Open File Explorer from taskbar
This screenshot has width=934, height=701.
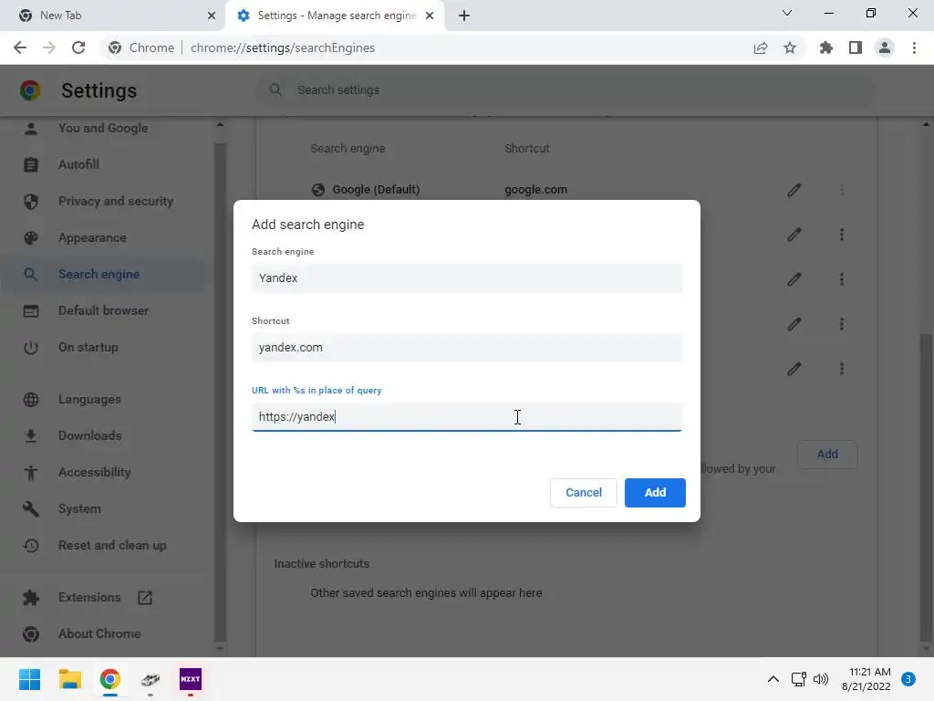coord(69,679)
